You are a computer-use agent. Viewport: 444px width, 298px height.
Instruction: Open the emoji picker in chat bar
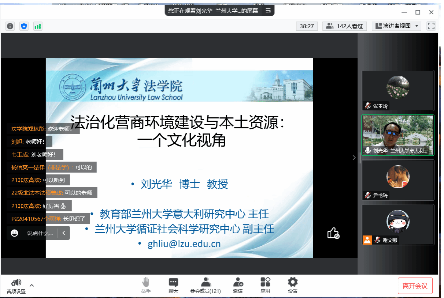pyautogui.click(x=15, y=233)
